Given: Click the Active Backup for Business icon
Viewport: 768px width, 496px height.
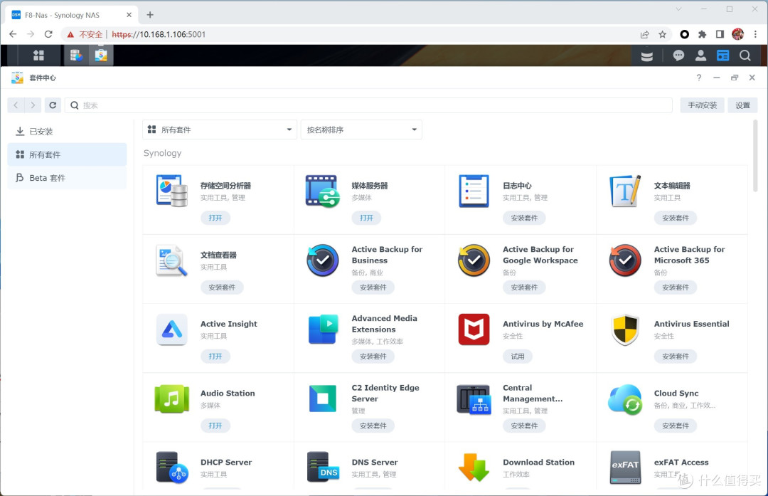Looking at the screenshot, I should click(x=323, y=260).
